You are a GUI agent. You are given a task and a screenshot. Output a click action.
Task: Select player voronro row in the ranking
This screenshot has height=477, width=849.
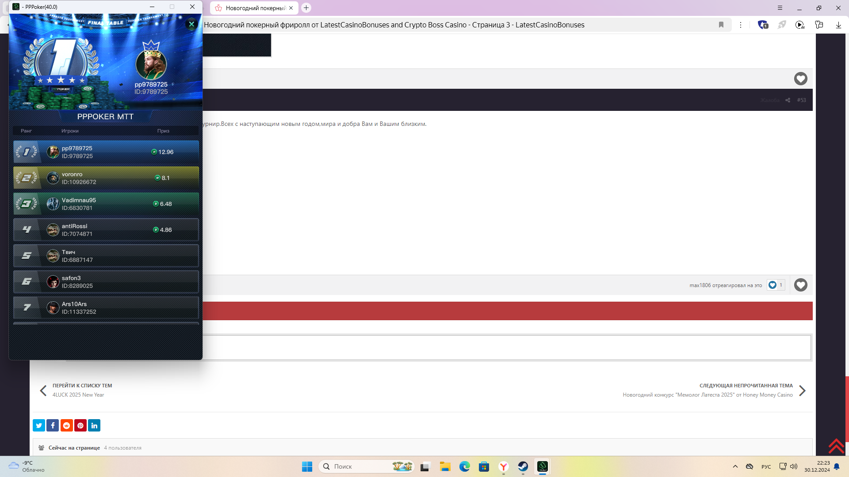point(106,178)
